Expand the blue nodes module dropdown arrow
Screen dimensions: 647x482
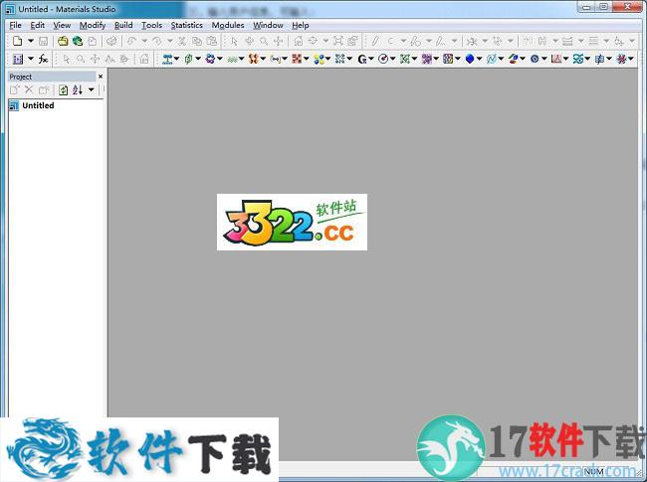(x=176, y=59)
